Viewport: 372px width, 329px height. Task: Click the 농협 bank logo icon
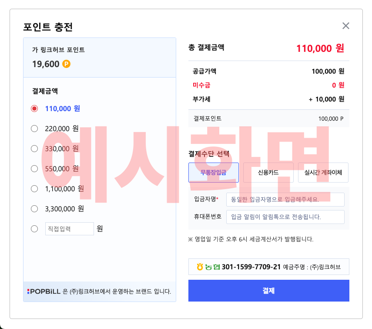208,267
